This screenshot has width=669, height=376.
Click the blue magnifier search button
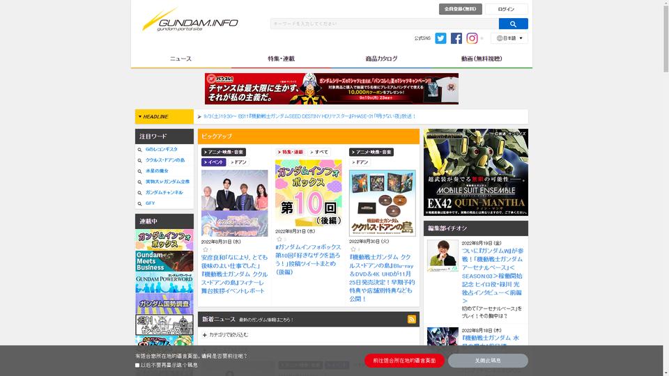point(513,24)
